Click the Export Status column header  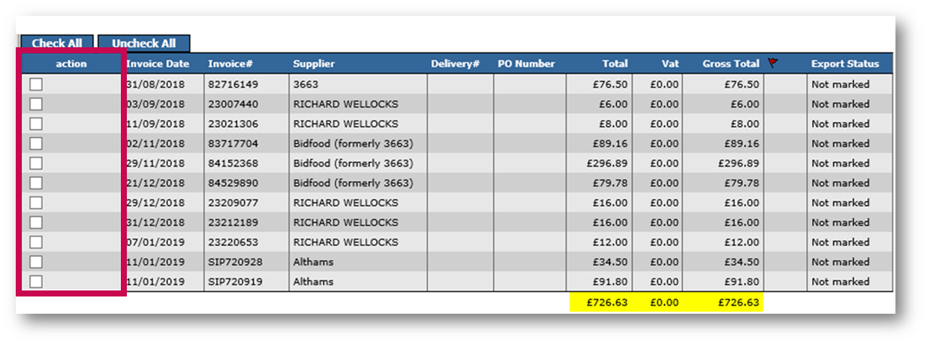click(x=844, y=64)
